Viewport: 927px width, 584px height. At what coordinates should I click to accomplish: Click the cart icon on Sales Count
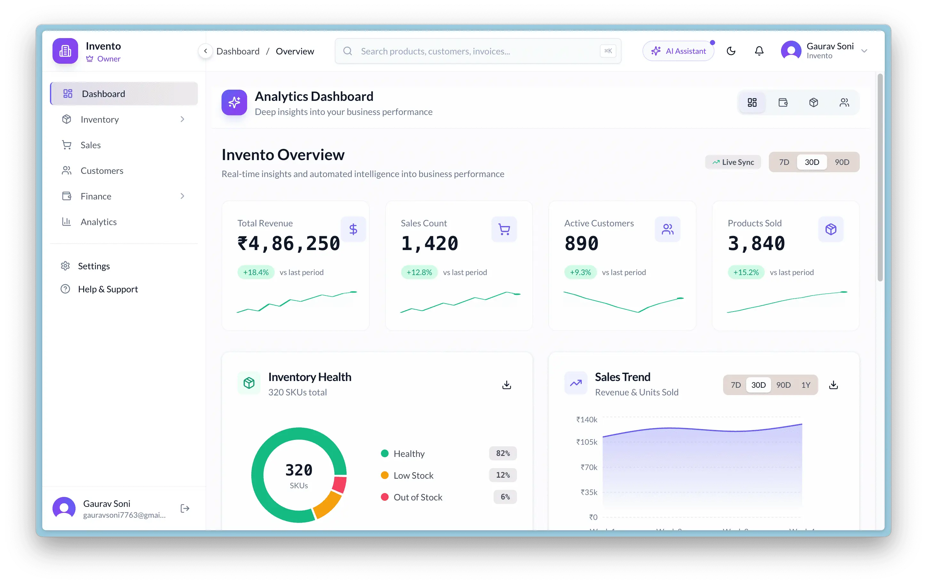[504, 230]
